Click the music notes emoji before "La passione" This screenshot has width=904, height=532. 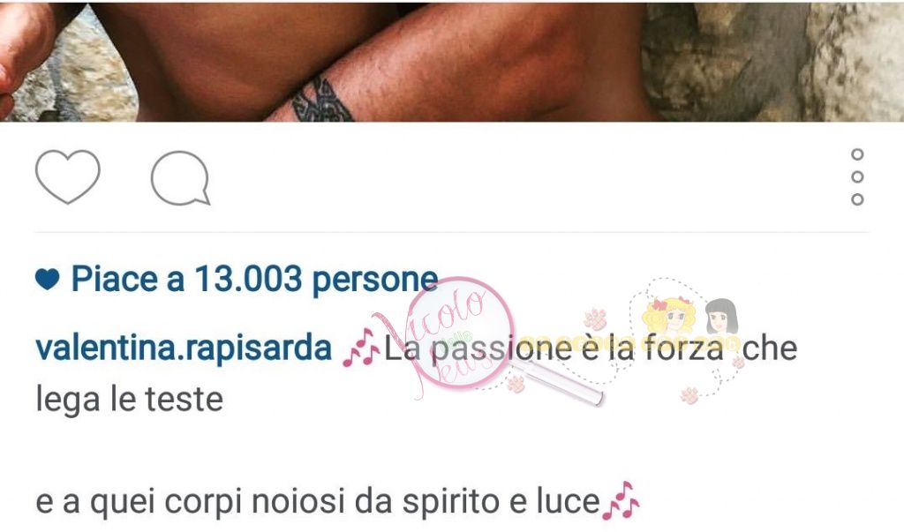361,348
